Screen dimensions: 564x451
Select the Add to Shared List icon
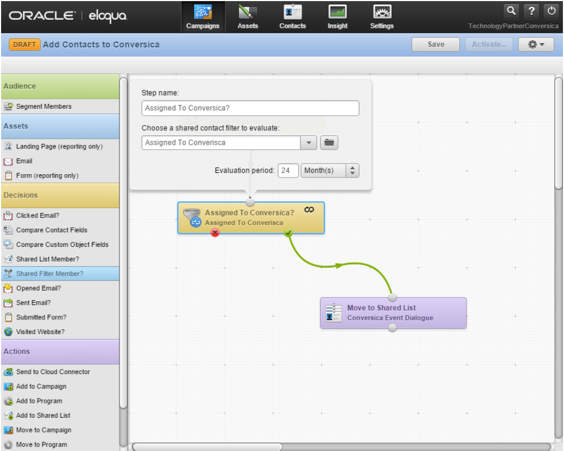pyautogui.click(x=8, y=416)
